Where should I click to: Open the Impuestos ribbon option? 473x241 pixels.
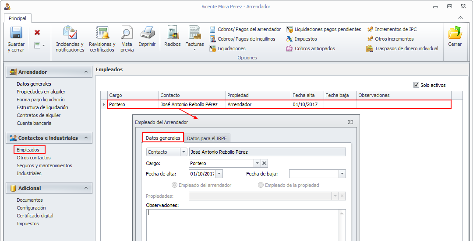[x=302, y=39]
